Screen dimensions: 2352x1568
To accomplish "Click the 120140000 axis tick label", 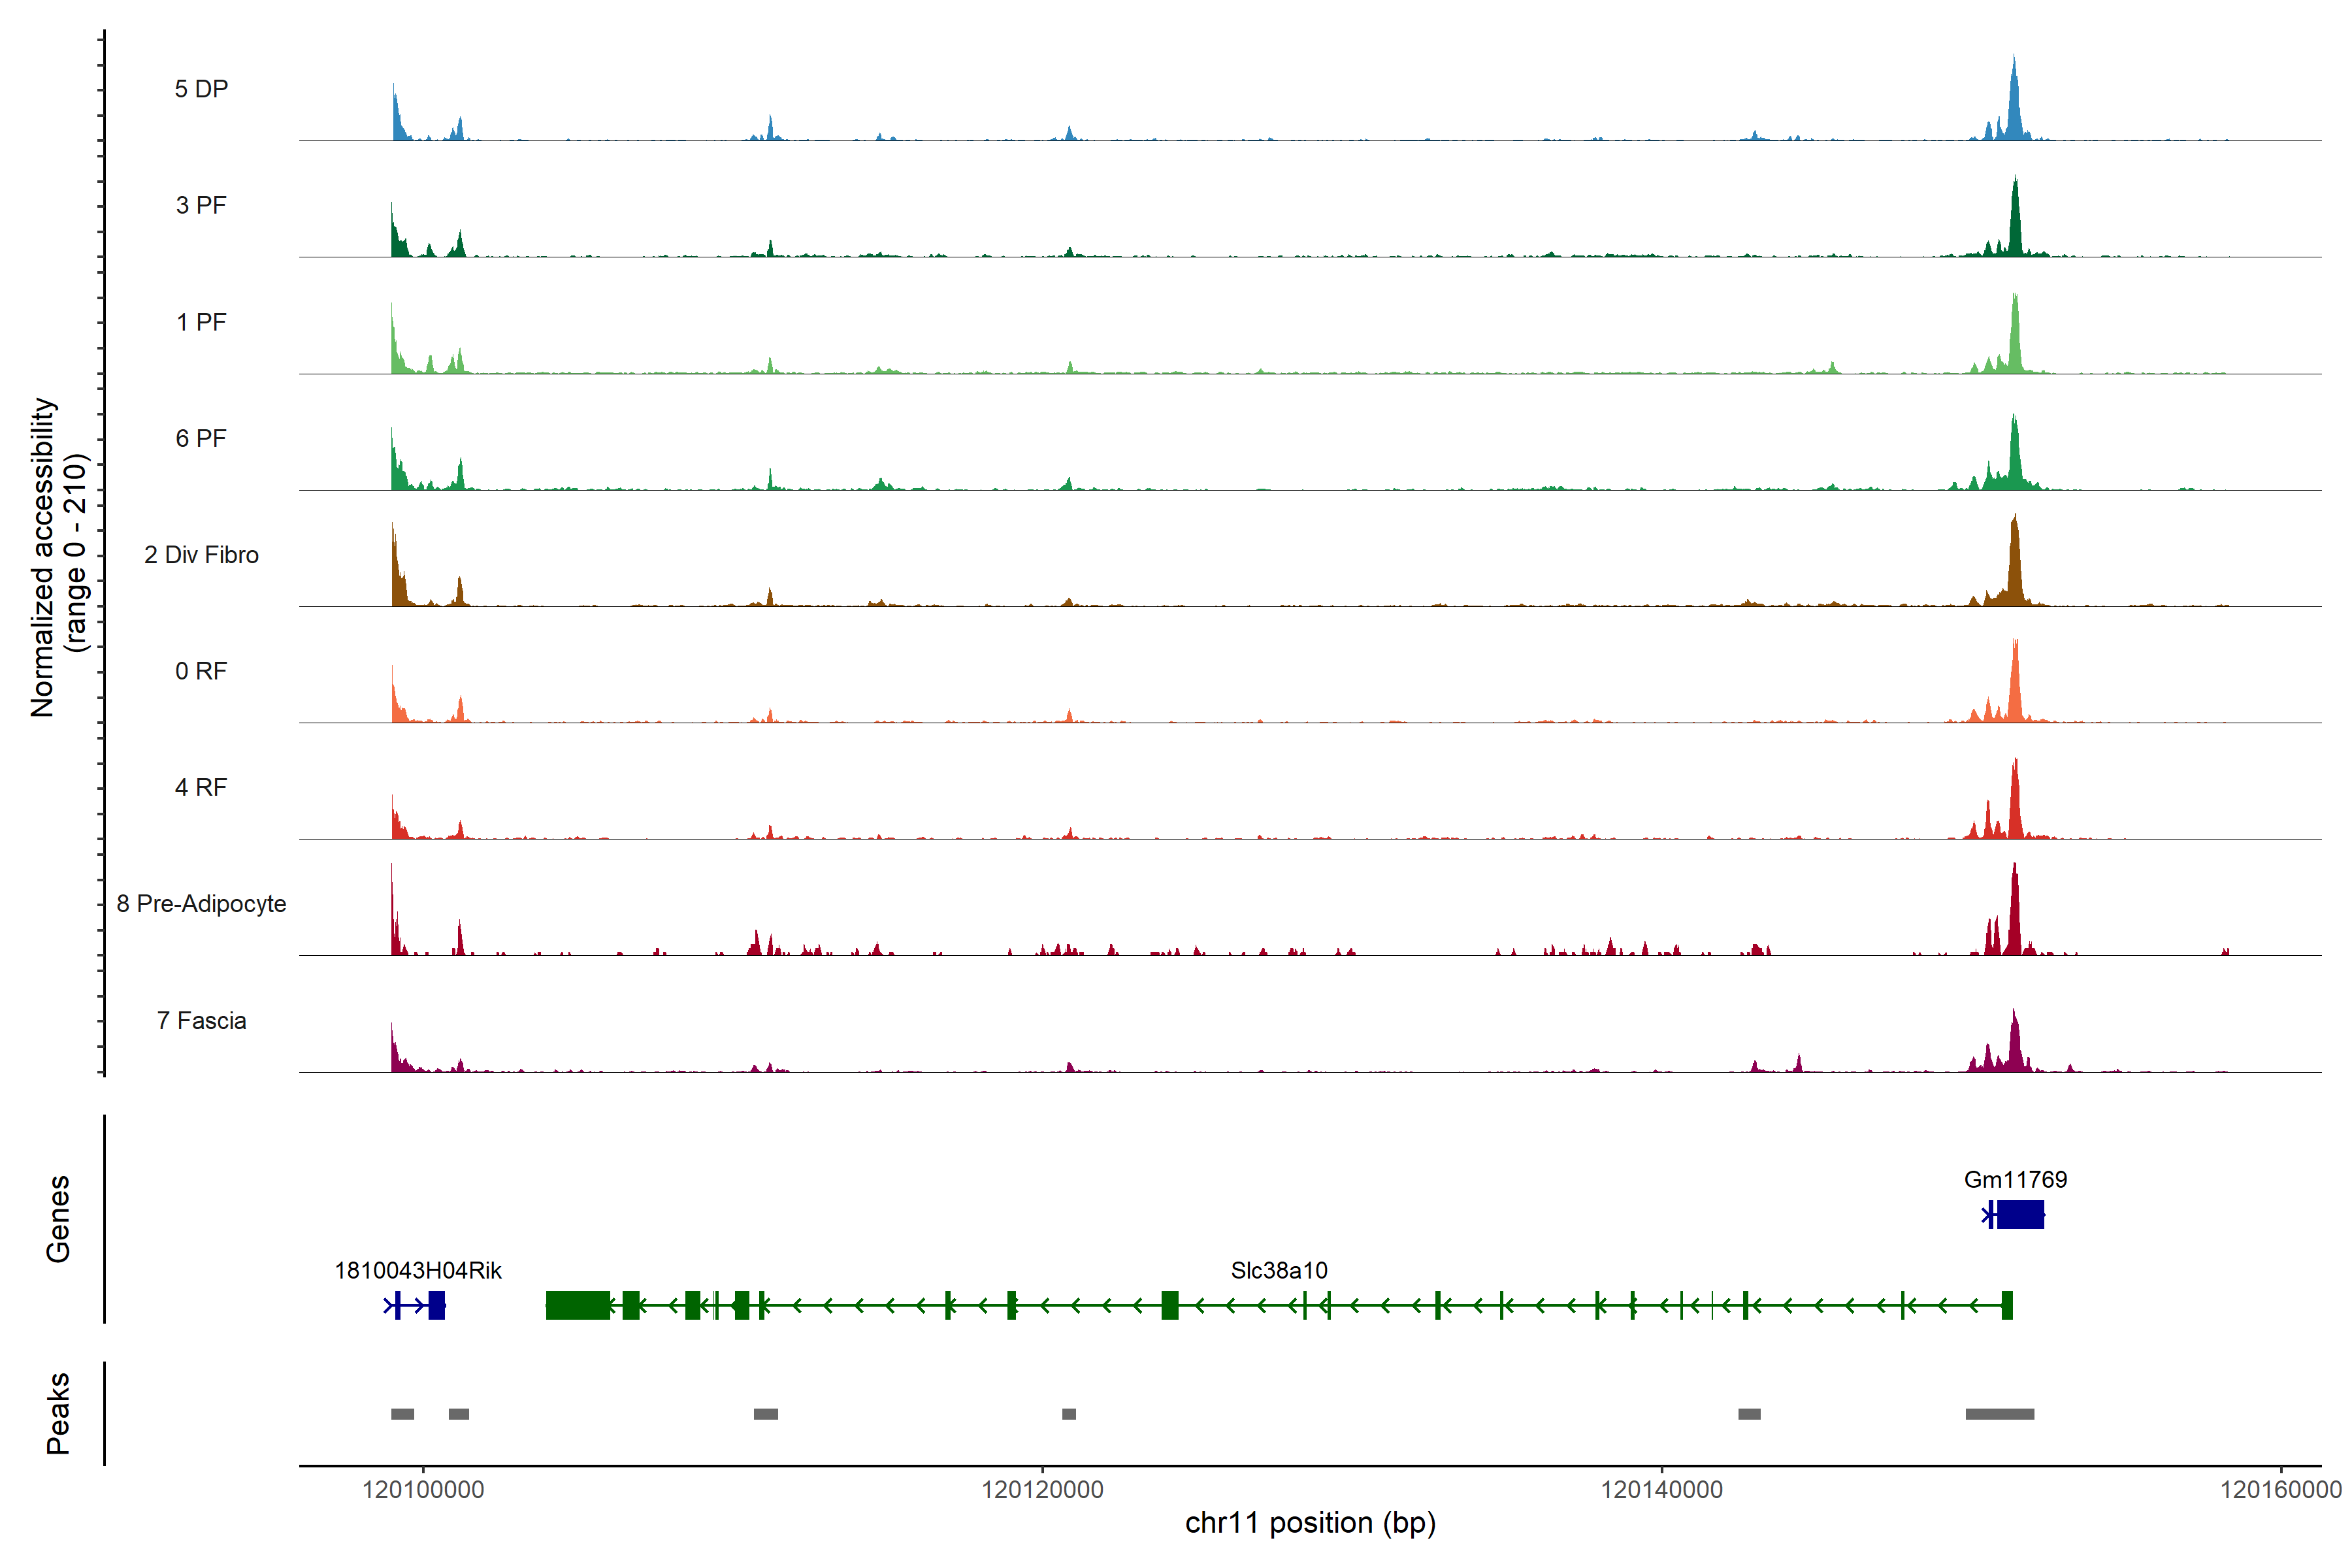I will (1661, 1489).
